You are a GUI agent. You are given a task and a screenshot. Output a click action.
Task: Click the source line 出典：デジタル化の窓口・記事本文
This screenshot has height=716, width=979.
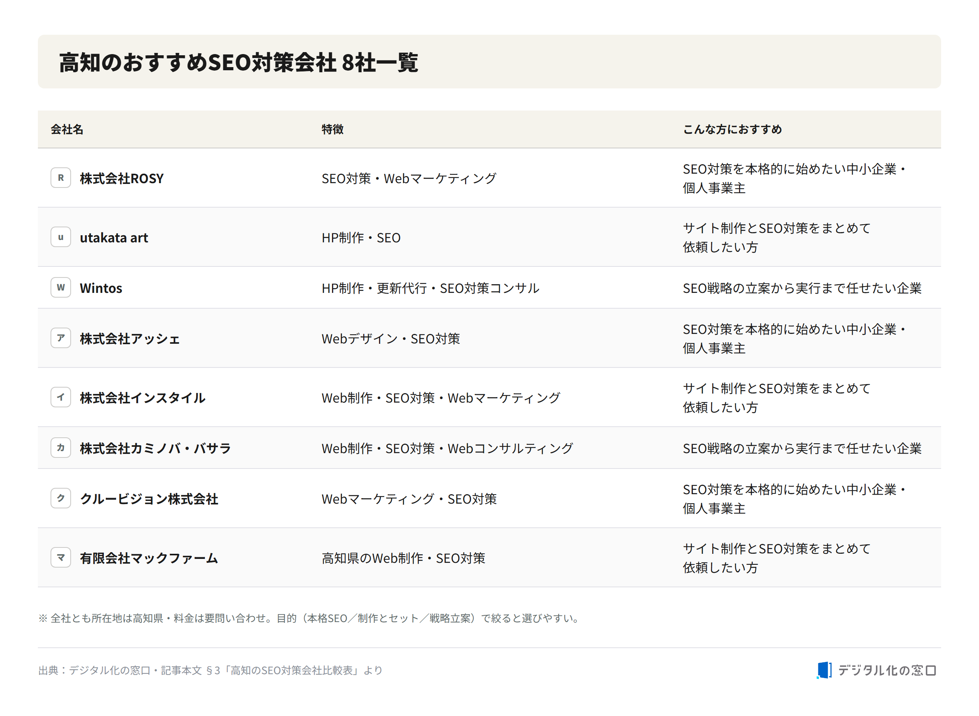pyautogui.click(x=210, y=671)
